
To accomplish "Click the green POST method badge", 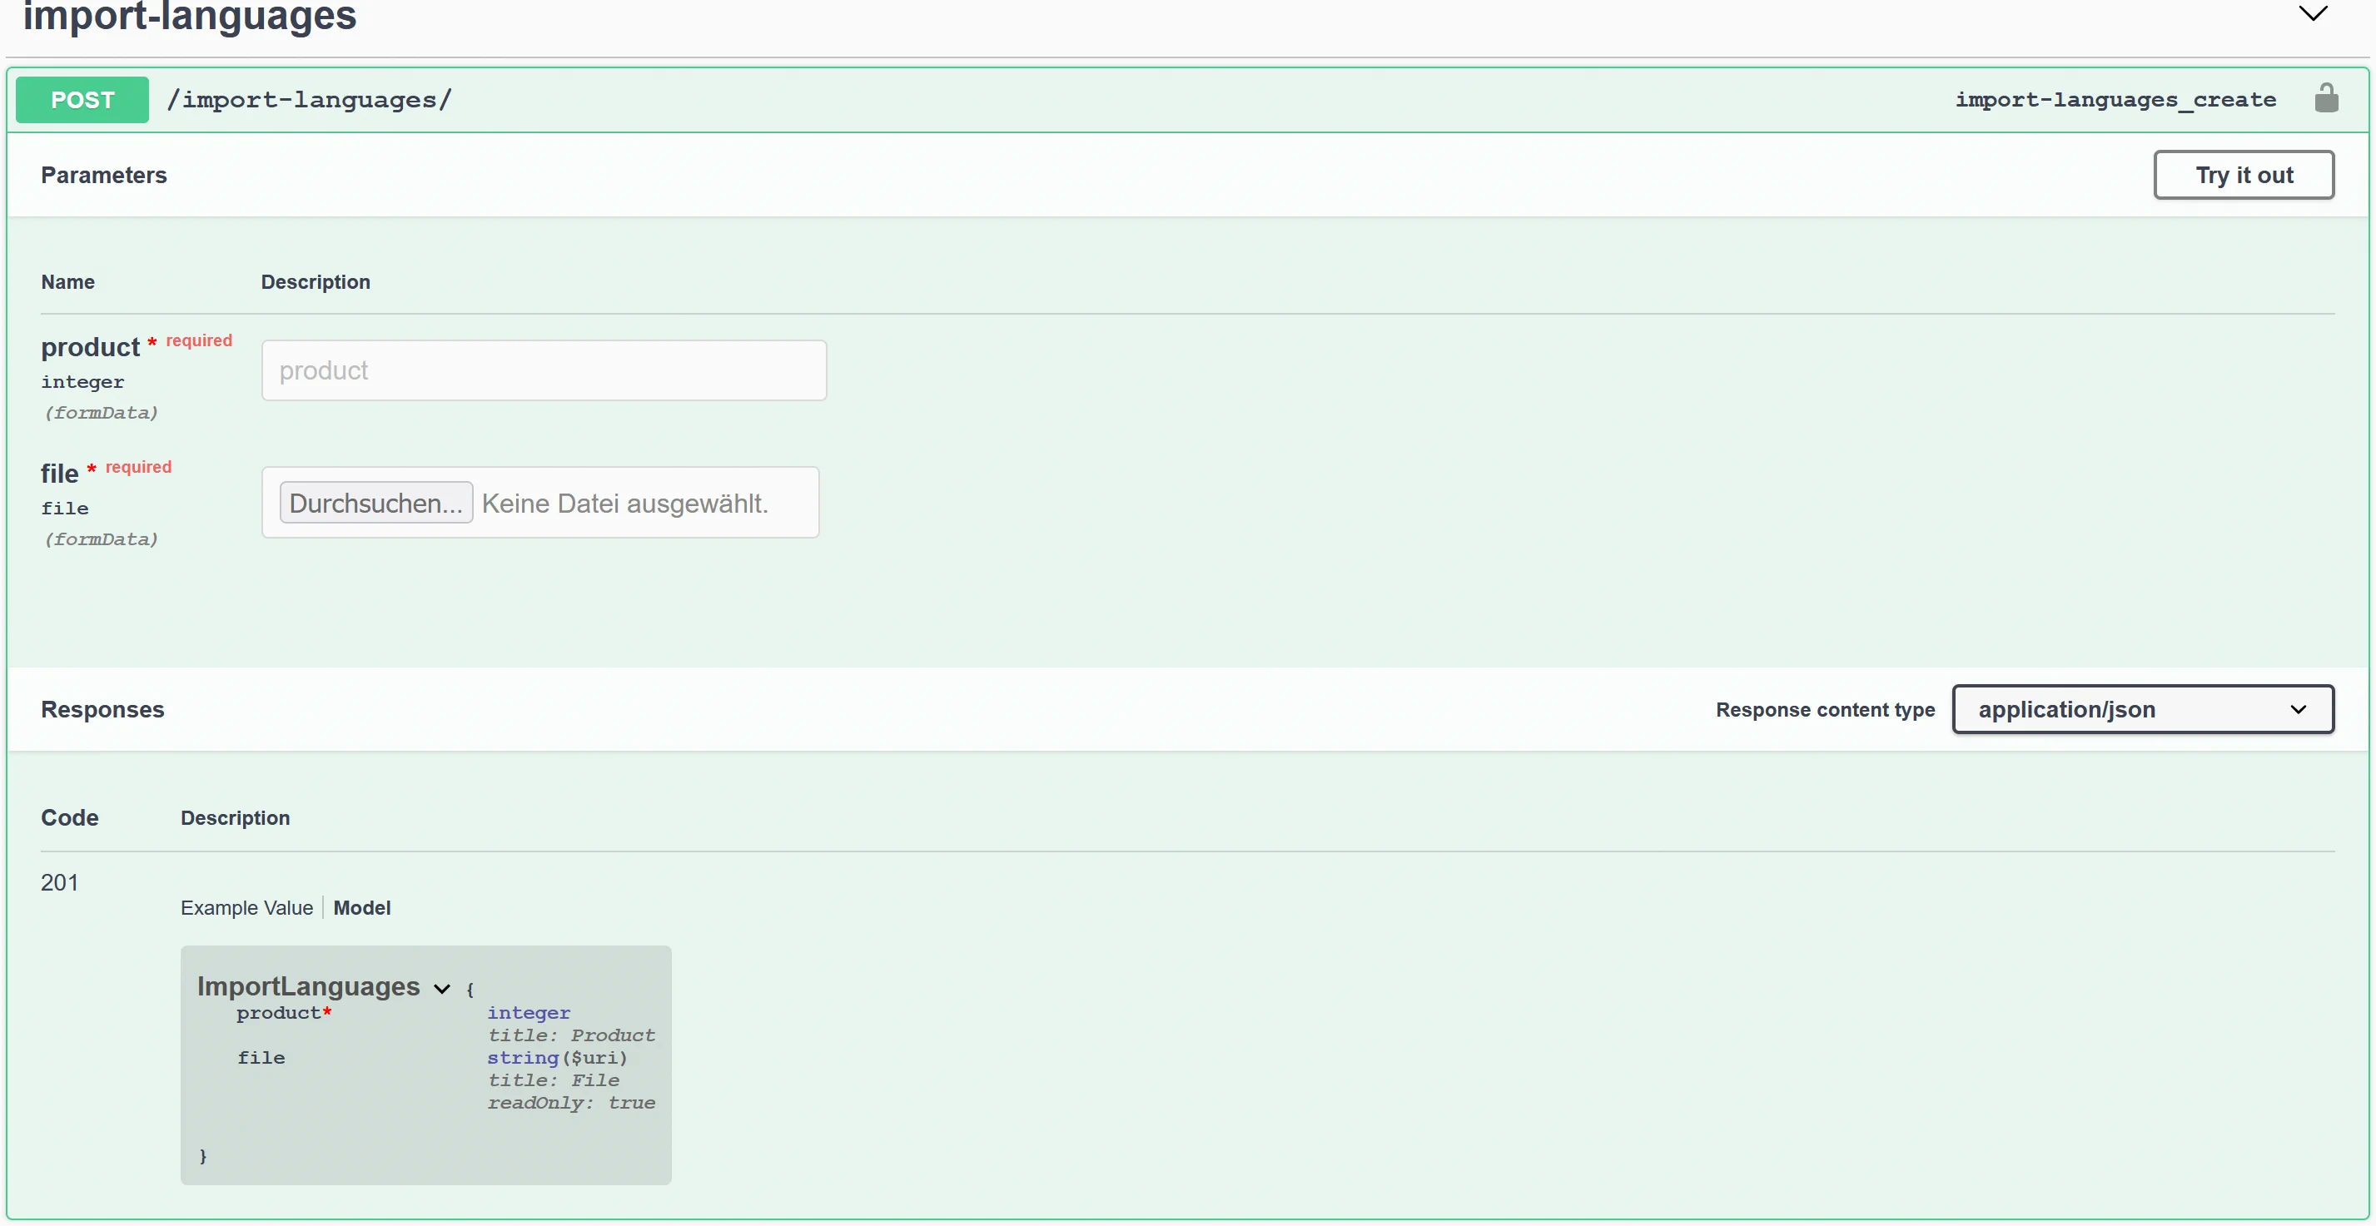I will (x=81, y=100).
